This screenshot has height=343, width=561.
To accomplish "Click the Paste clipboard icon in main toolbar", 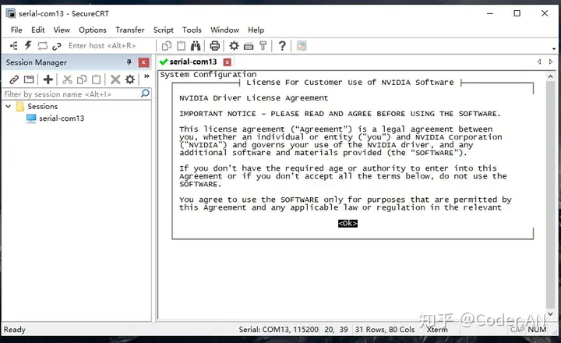I will [182, 46].
